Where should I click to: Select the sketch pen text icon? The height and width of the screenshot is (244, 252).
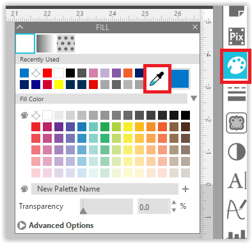pos(237,209)
